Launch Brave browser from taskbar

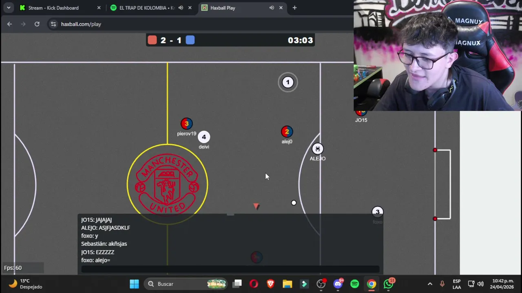coord(270,284)
